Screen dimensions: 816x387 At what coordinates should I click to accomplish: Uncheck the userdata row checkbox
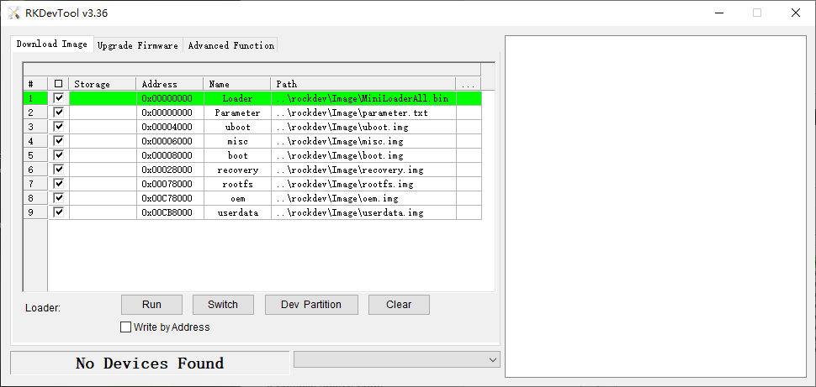[x=58, y=212]
